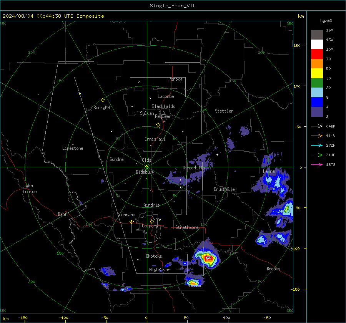Click the Blackfalds town label
The image size is (346, 323).
163,106
